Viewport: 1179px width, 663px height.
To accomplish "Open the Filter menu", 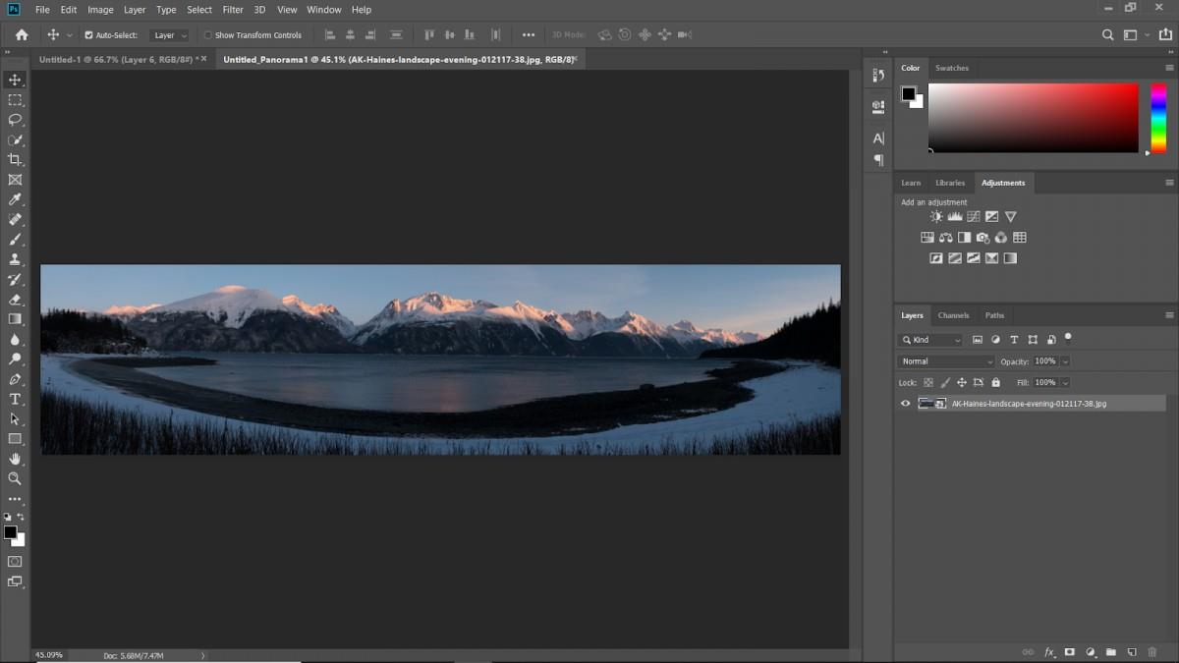I will tap(233, 10).
